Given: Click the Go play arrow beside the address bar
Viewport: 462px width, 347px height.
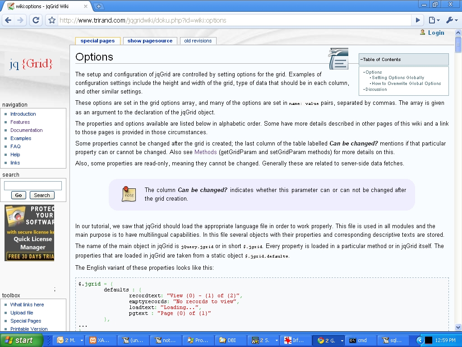Looking at the screenshot, I should coord(418,20).
